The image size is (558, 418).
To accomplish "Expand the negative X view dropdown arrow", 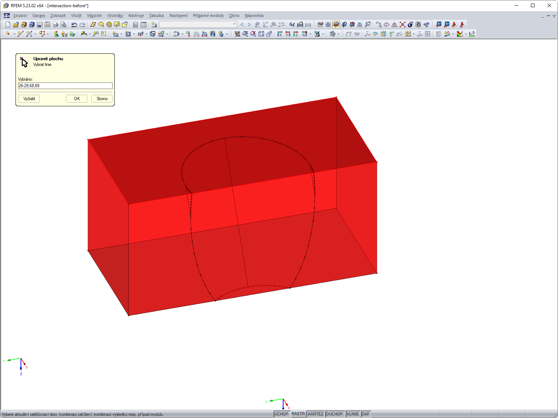I will coord(310,34).
